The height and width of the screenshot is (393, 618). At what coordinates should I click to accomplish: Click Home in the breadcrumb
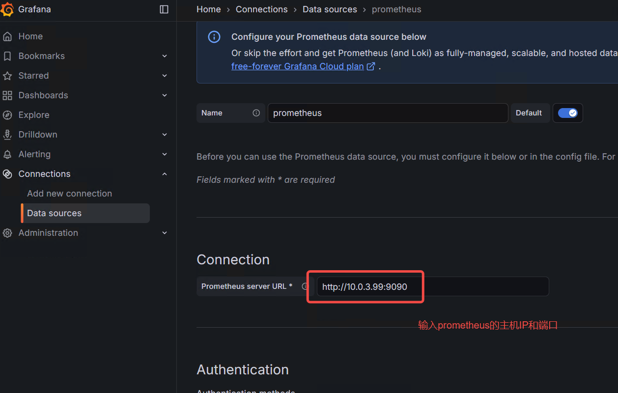coord(209,9)
